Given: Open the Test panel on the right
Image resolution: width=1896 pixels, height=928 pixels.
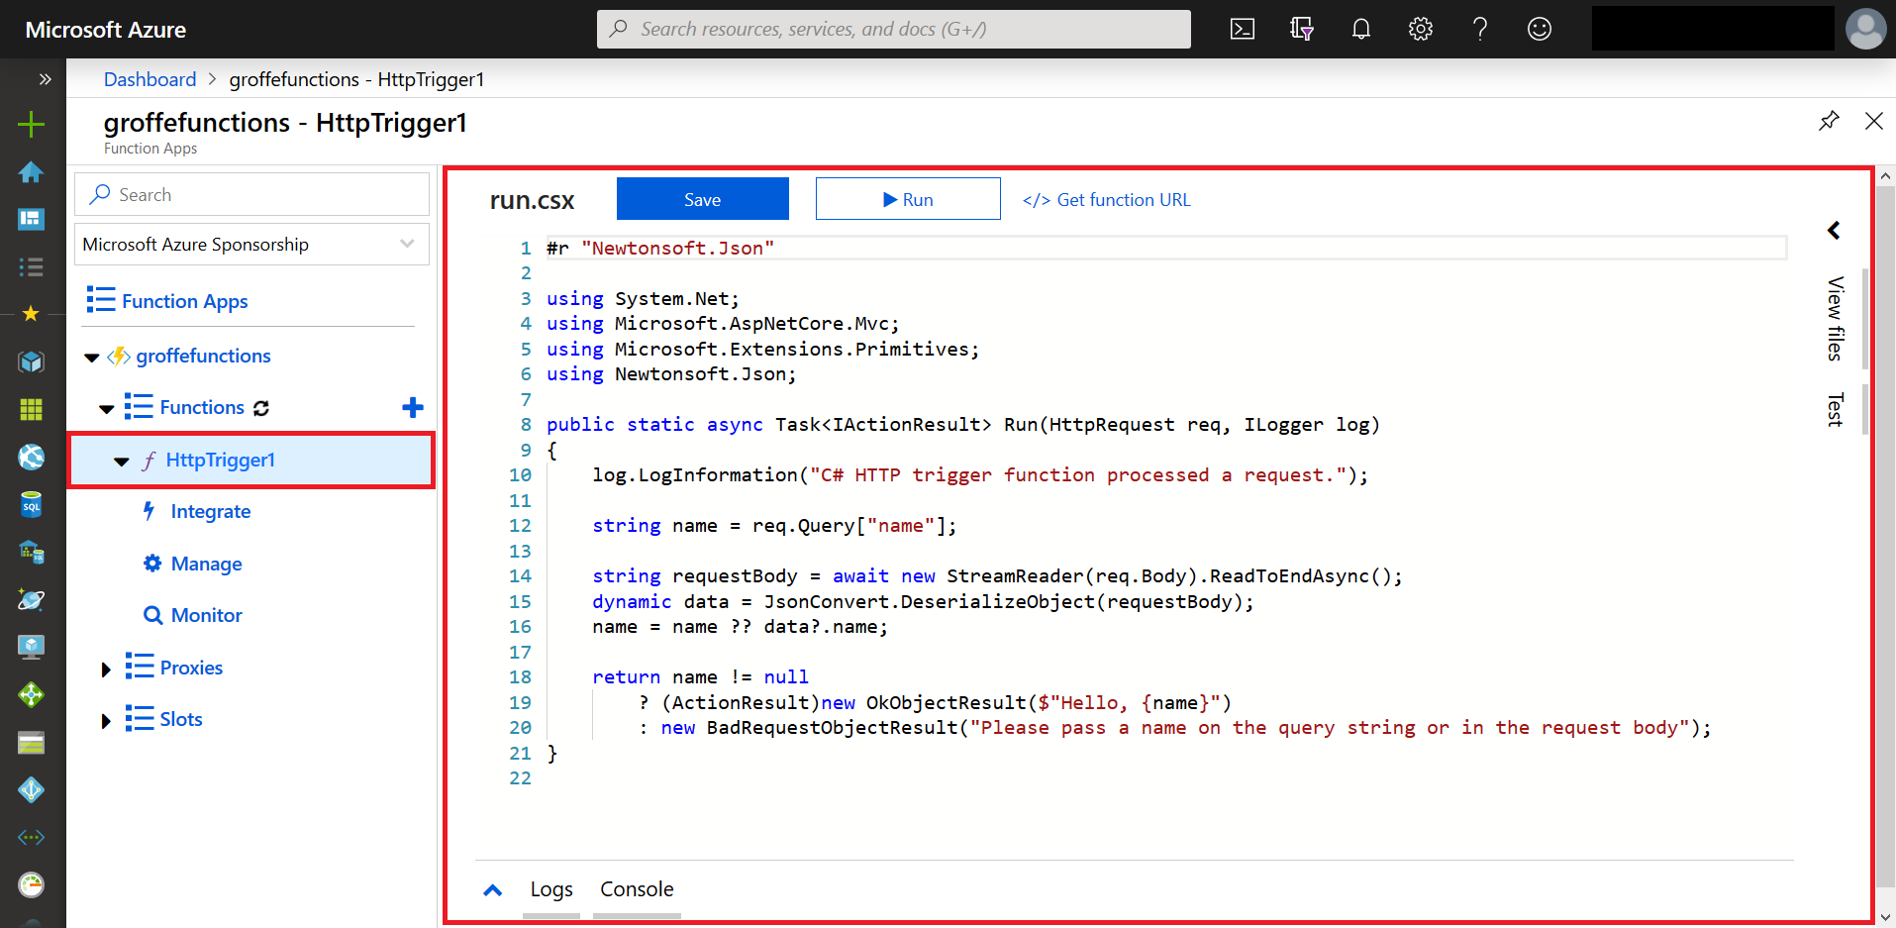Looking at the screenshot, I should click(x=1835, y=409).
